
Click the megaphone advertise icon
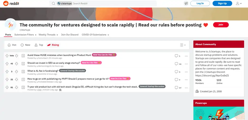[x=186, y=3]
